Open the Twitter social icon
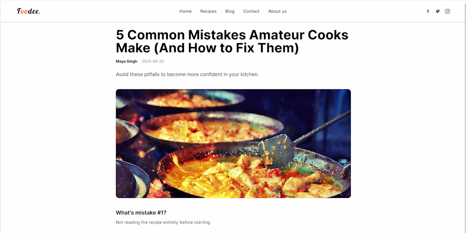 (x=438, y=11)
